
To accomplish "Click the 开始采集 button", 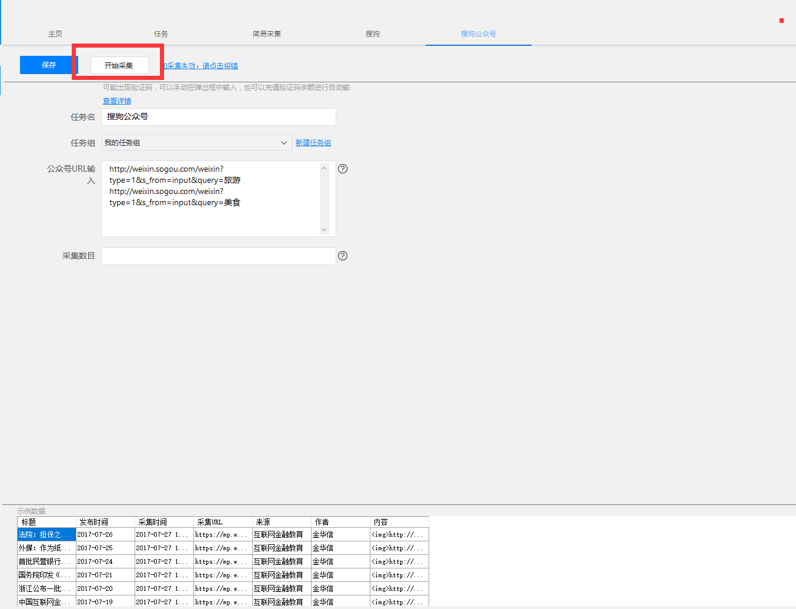I will (119, 65).
